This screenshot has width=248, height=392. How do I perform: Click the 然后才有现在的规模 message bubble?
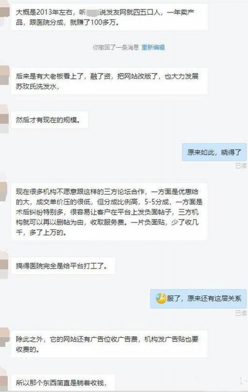(50, 120)
